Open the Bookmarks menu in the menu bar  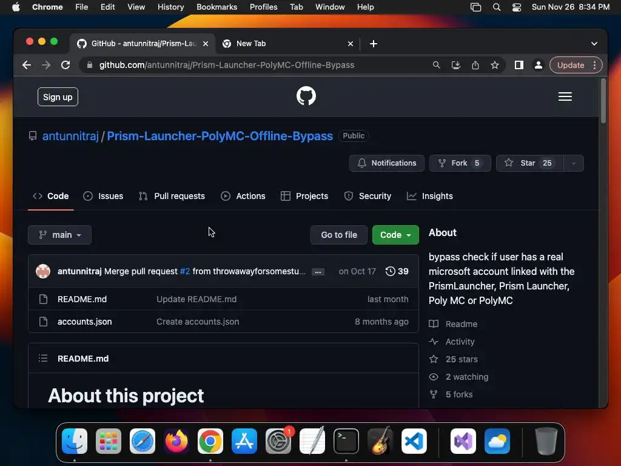point(217,7)
